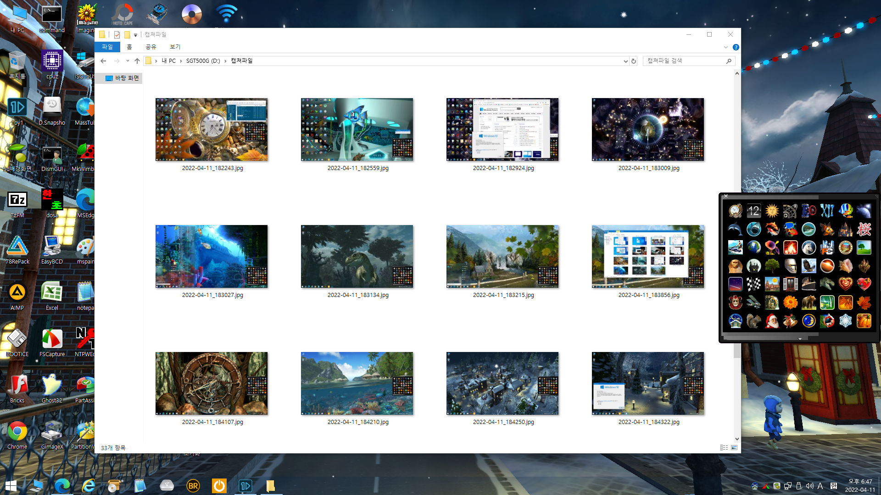This screenshot has width=881, height=495.
Task: Choose the golden sun face icon in launcher panel
Action: point(772,211)
